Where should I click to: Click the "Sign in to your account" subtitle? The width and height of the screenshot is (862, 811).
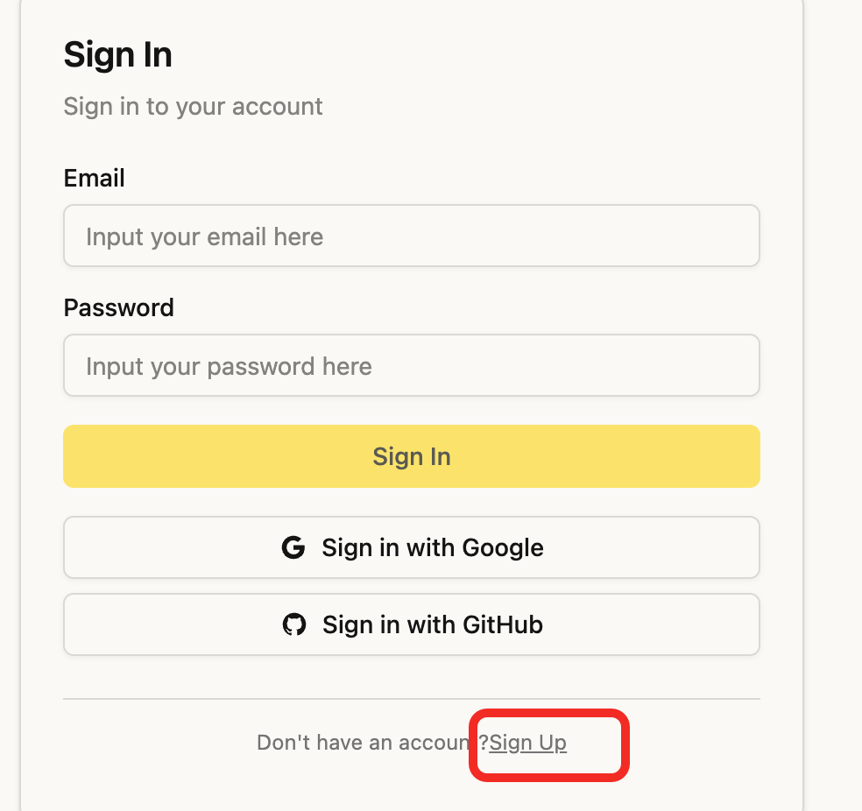click(193, 107)
